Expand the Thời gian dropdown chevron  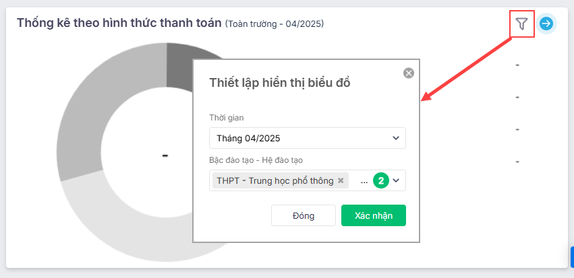(x=396, y=138)
